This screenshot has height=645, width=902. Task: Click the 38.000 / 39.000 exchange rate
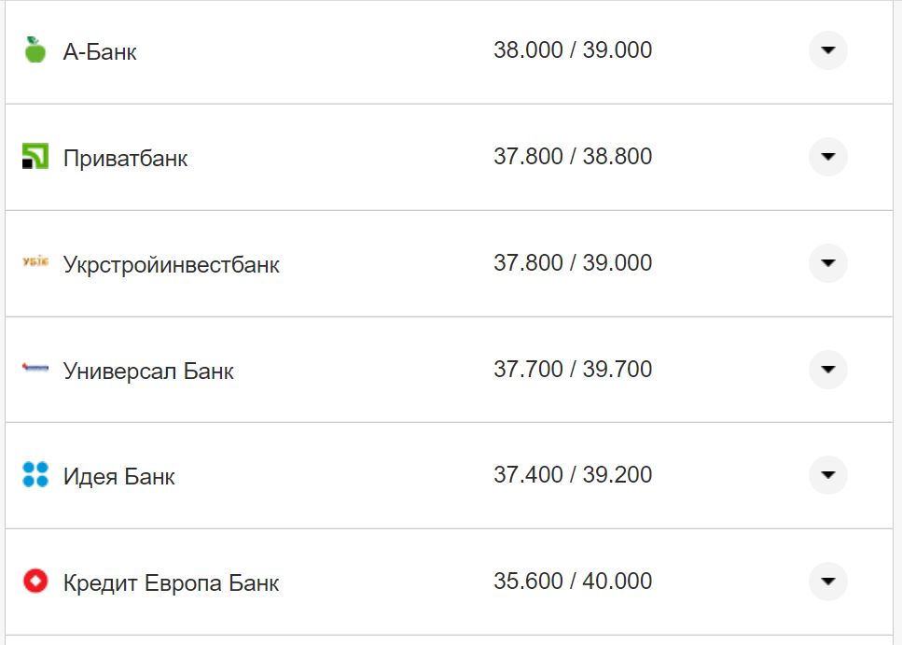pos(573,50)
